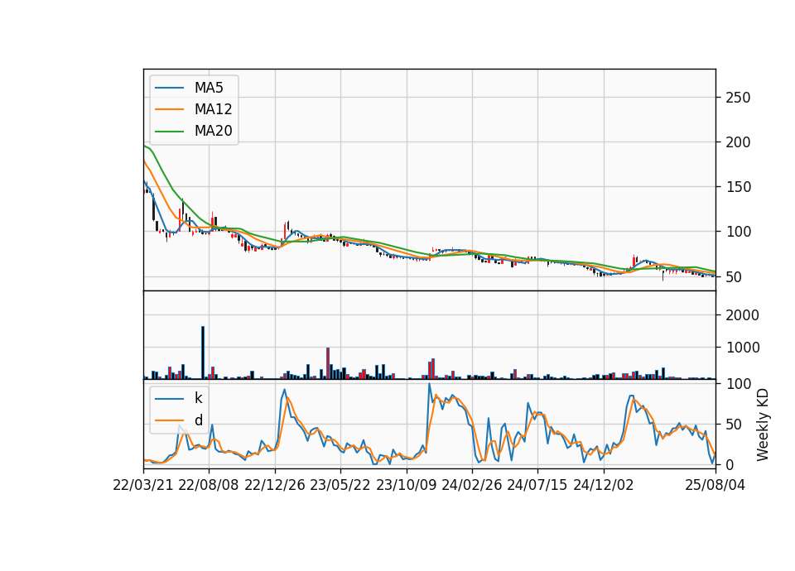Click the 24/07/15 date axis label
Image resolution: width=795 pixels, height=571 pixels.
coord(537,485)
